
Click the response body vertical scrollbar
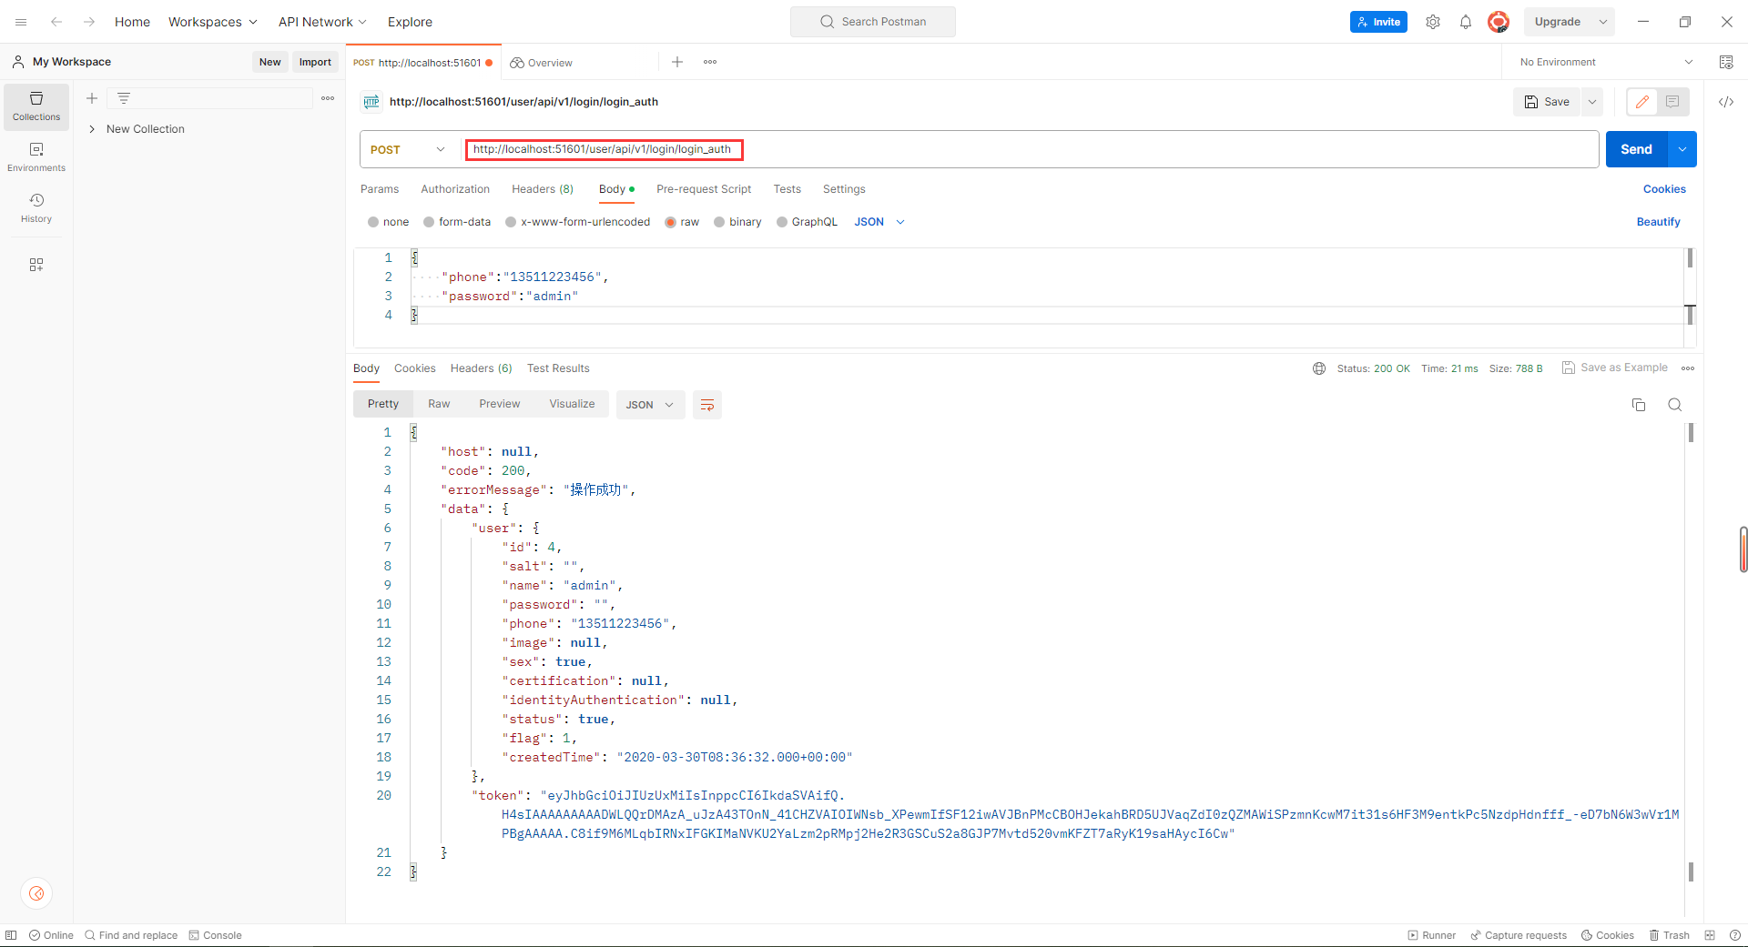tap(1691, 637)
